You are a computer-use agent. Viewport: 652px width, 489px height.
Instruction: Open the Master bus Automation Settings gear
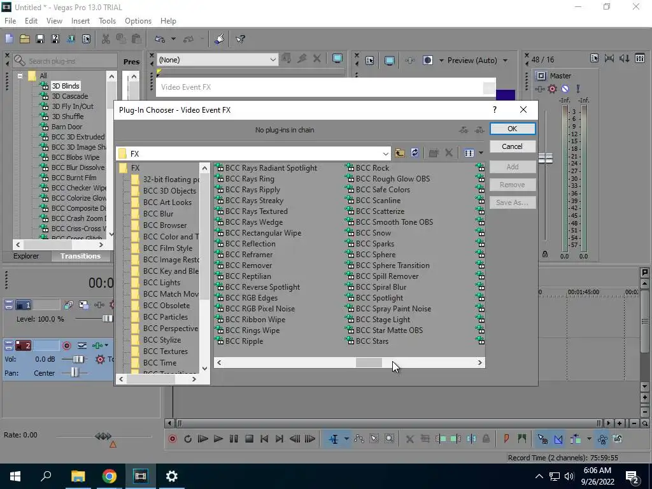pyautogui.click(x=552, y=89)
